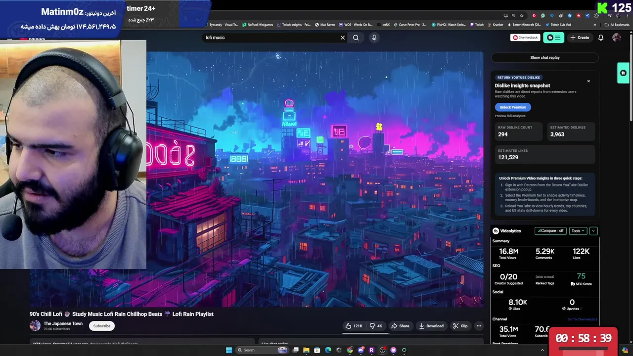Viewport: 633px width, 356px height.
Task: Open the browser extensions puzzle icon
Action: tap(596, 16)
